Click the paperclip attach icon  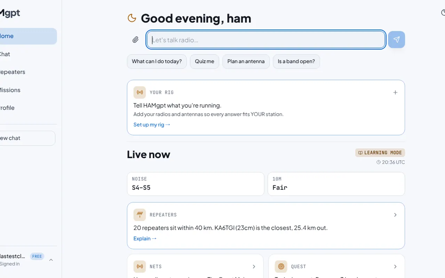point(136,40)
